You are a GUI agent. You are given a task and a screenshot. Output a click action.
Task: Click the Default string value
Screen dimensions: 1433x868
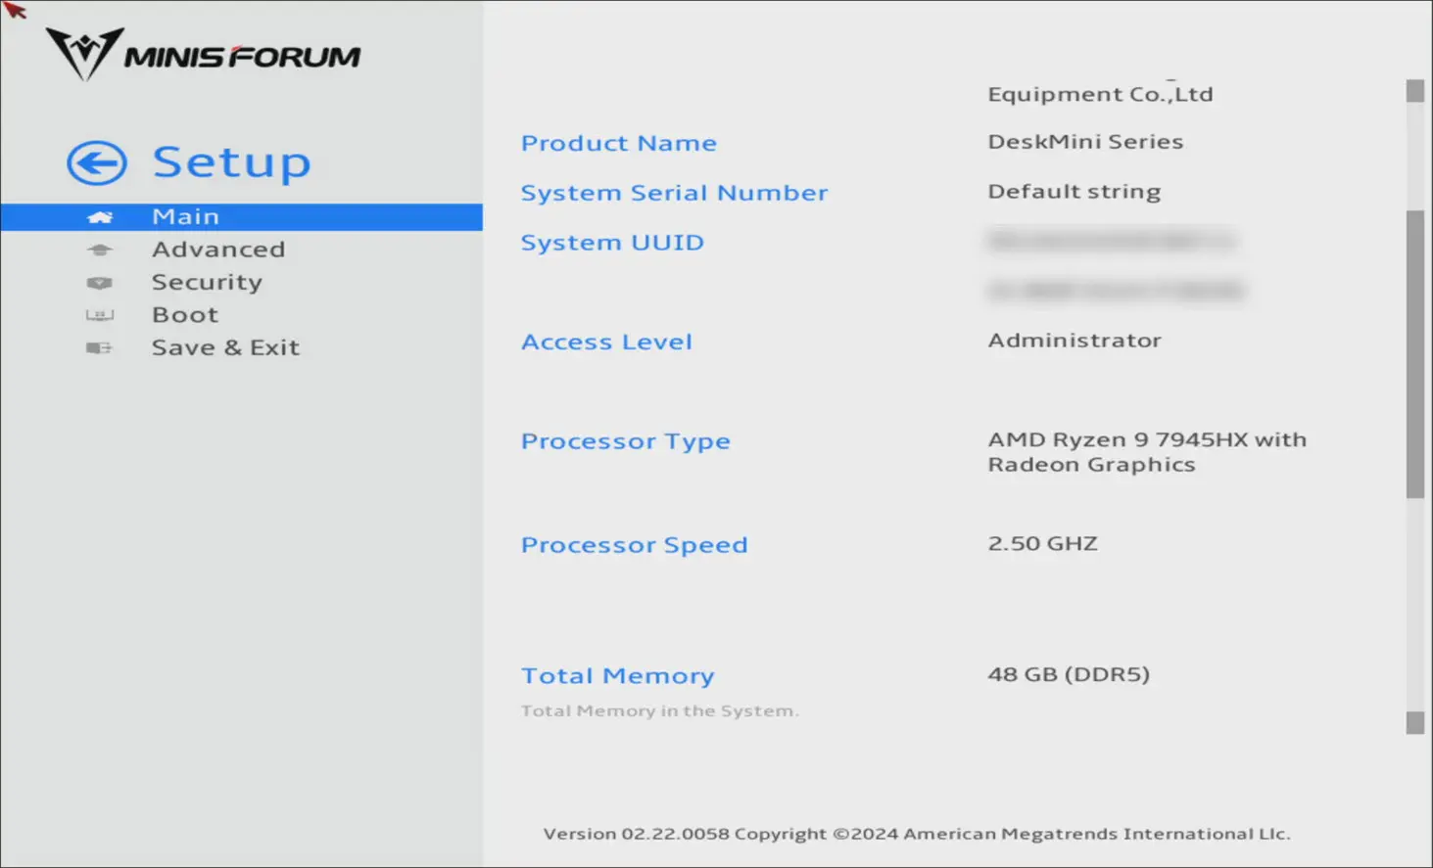pos(1075,192)
